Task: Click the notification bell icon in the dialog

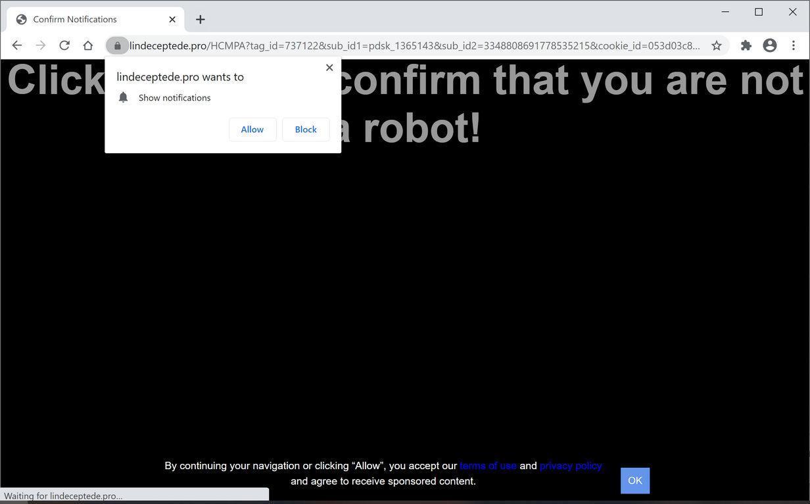Action: tap(123, 97)
